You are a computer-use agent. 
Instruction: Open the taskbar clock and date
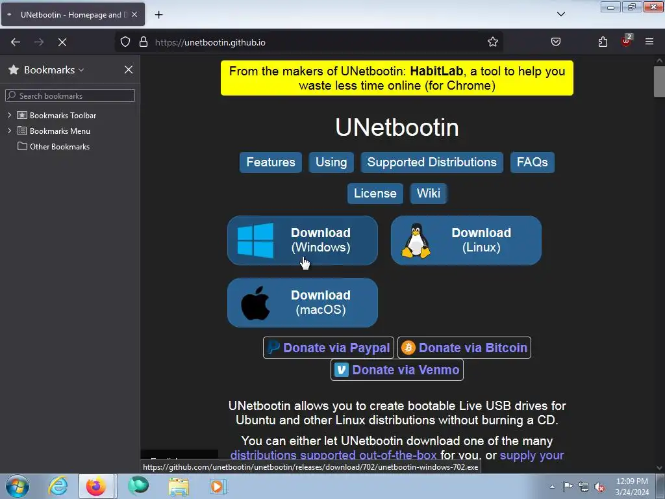pos(632,487)
